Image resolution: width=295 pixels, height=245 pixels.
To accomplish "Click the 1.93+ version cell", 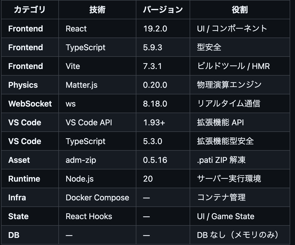I will pos(154,123).
